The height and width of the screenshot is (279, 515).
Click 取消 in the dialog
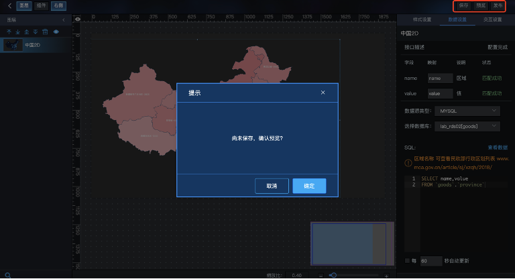[272, 186]
